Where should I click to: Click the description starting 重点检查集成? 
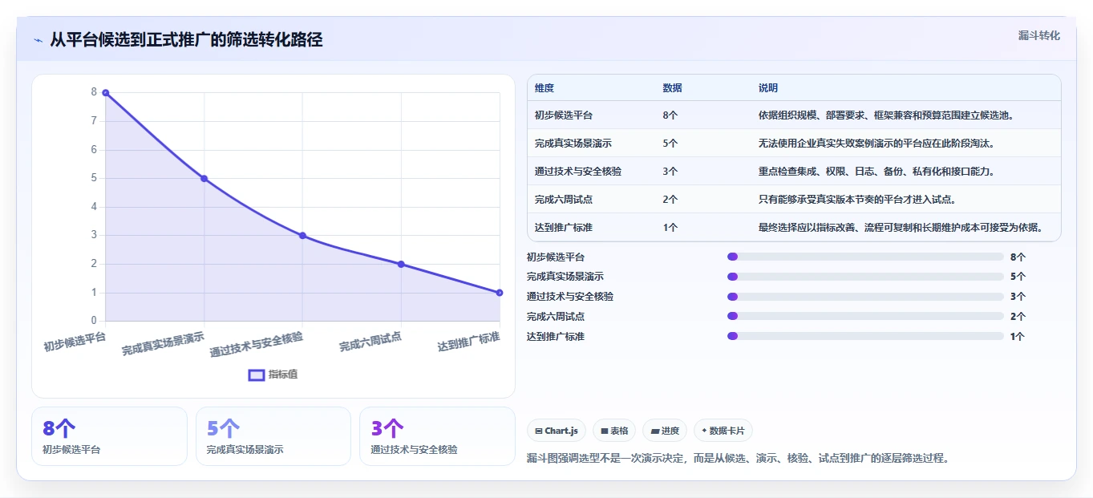click(876, 172)
